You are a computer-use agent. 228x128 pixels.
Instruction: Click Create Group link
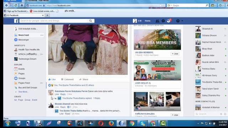pyautogui.click(x=27, y=100)
